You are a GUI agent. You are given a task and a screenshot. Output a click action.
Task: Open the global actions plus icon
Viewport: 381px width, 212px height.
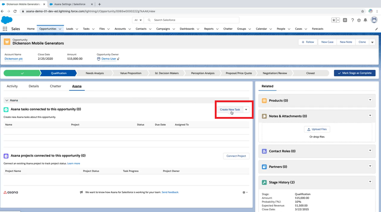[345, 20]
